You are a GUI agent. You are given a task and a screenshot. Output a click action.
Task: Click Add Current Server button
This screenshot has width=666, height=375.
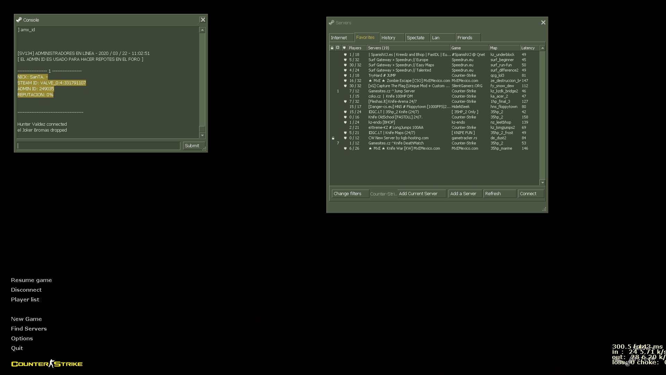(421, 194)
